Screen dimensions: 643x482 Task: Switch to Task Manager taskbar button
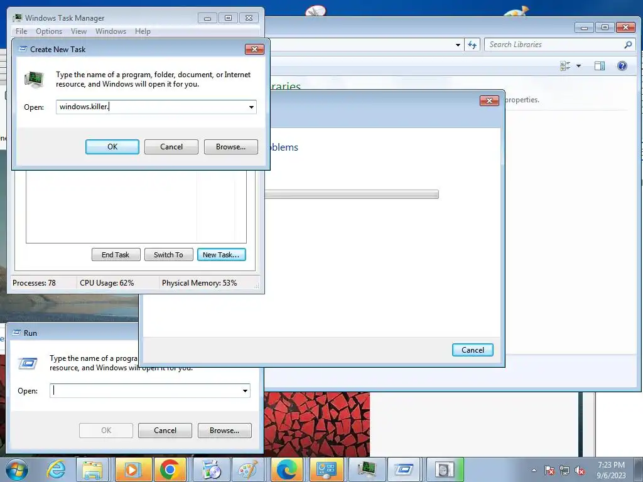pyautogui.click(x=367, y=469)
